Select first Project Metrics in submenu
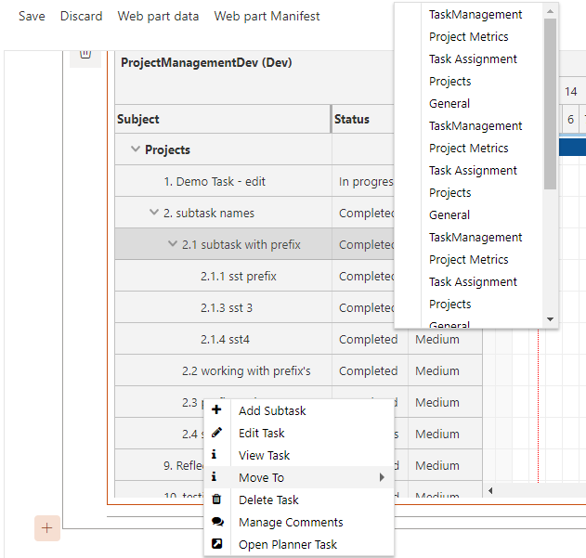Image resolution: width=586 pixels, height=558 pixels. [468, 36]
